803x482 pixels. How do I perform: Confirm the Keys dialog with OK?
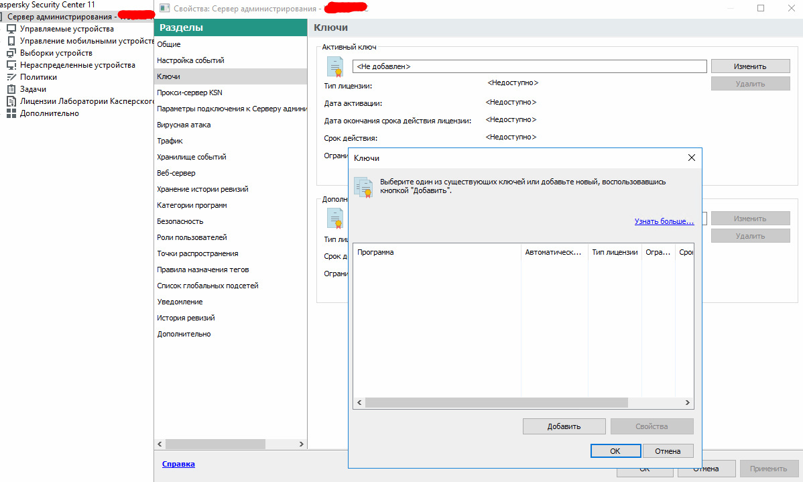(615, 451)
